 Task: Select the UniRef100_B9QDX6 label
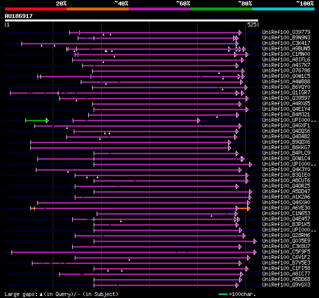click(286, 142)
